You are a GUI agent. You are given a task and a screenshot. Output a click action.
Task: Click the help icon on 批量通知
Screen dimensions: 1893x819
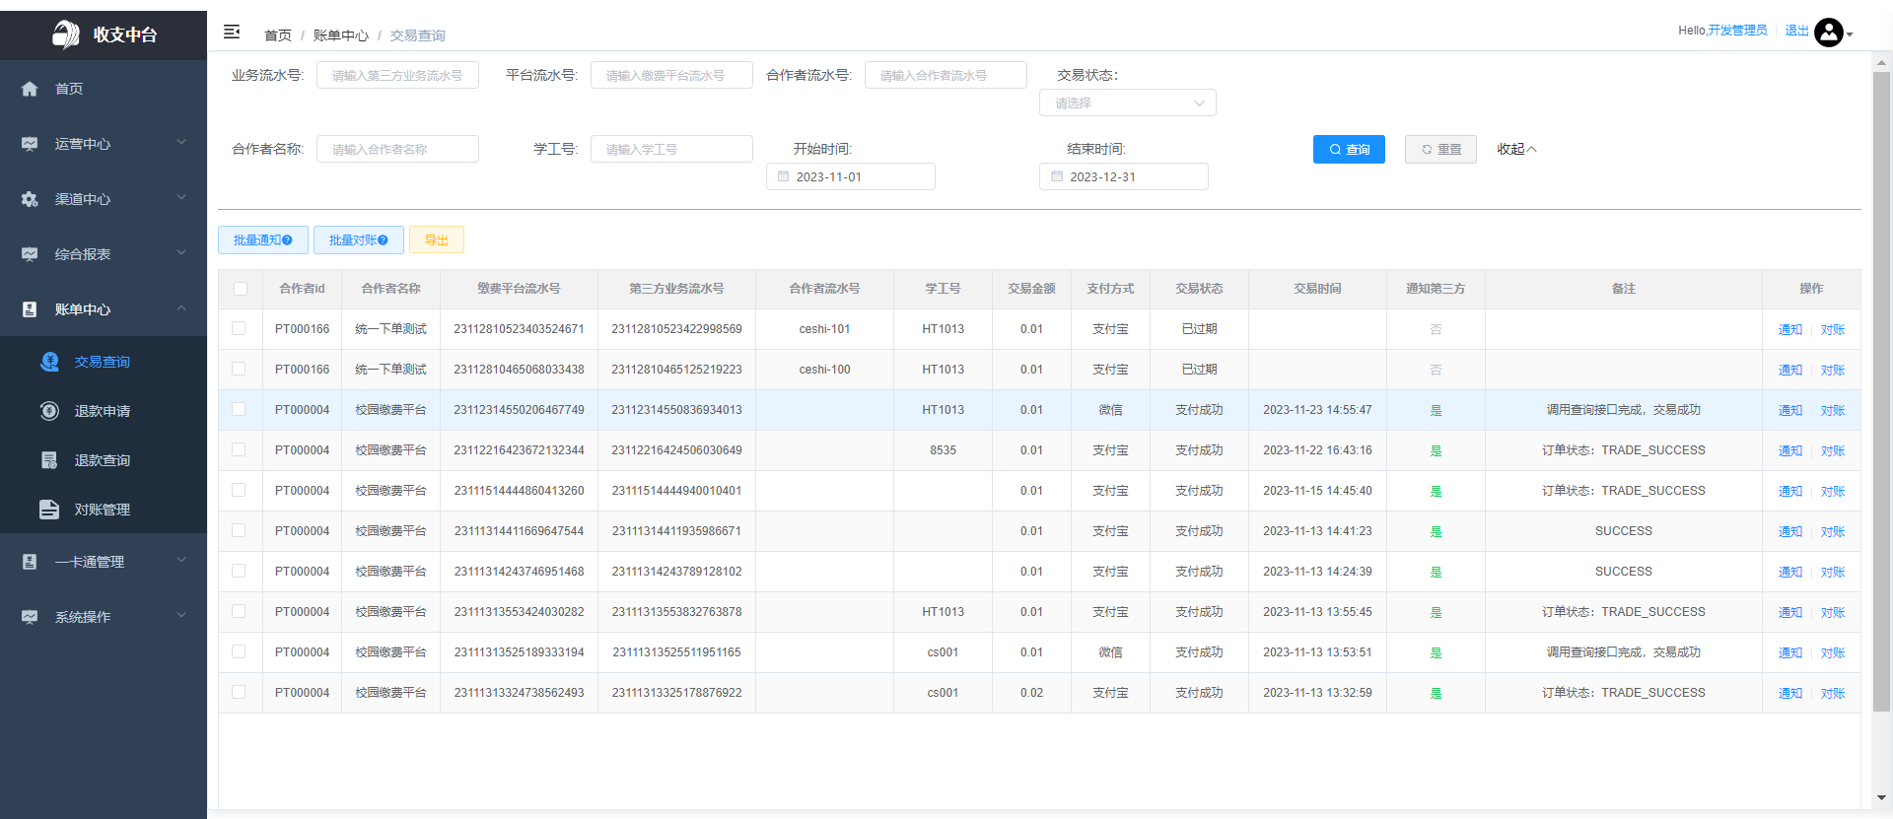(x=287, y=240)
